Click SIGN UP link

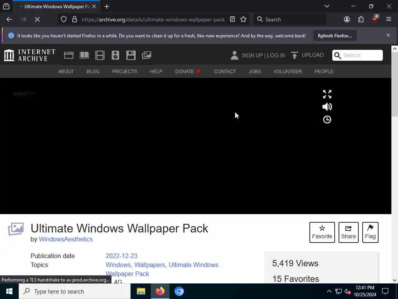(252, 55)
